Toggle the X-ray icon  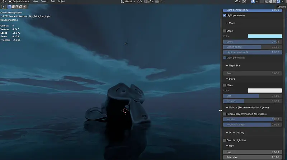262,1
